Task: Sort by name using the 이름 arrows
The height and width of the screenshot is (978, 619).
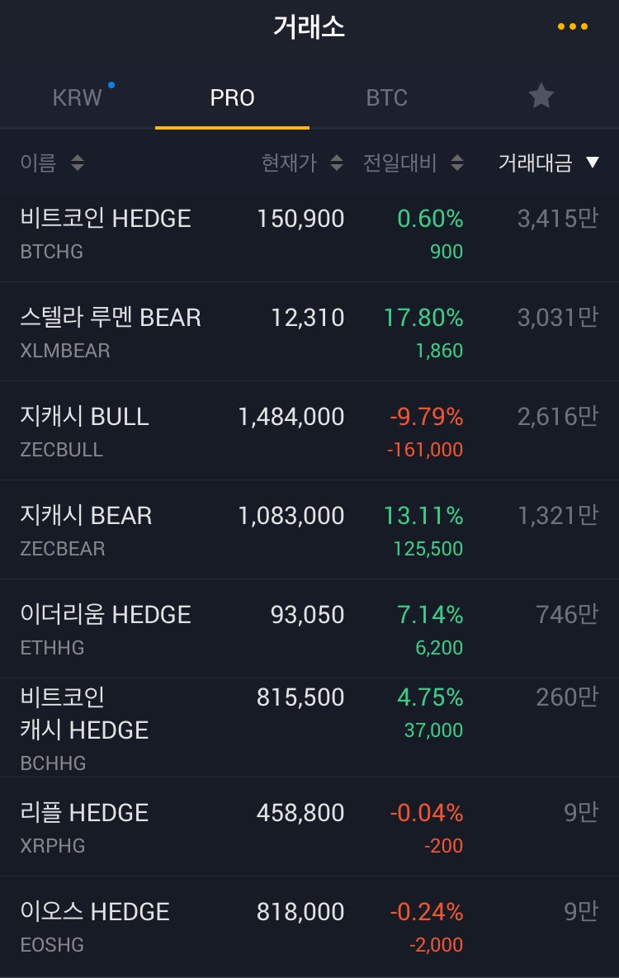Action: tap(77, 163)
